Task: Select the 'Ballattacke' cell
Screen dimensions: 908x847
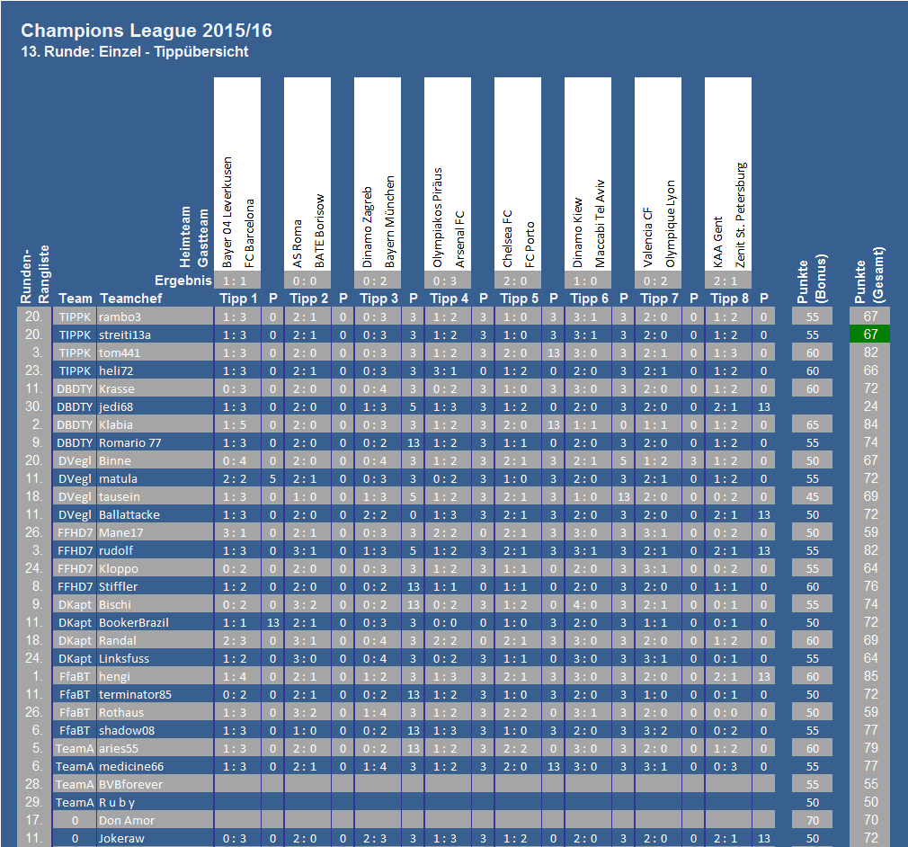Action: click(156, 514)
